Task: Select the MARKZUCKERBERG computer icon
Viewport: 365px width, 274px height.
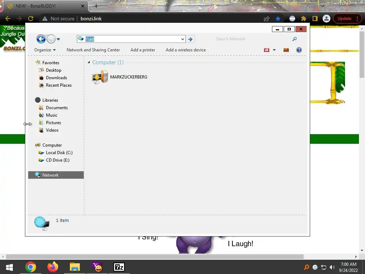Action: pos(100,77)
